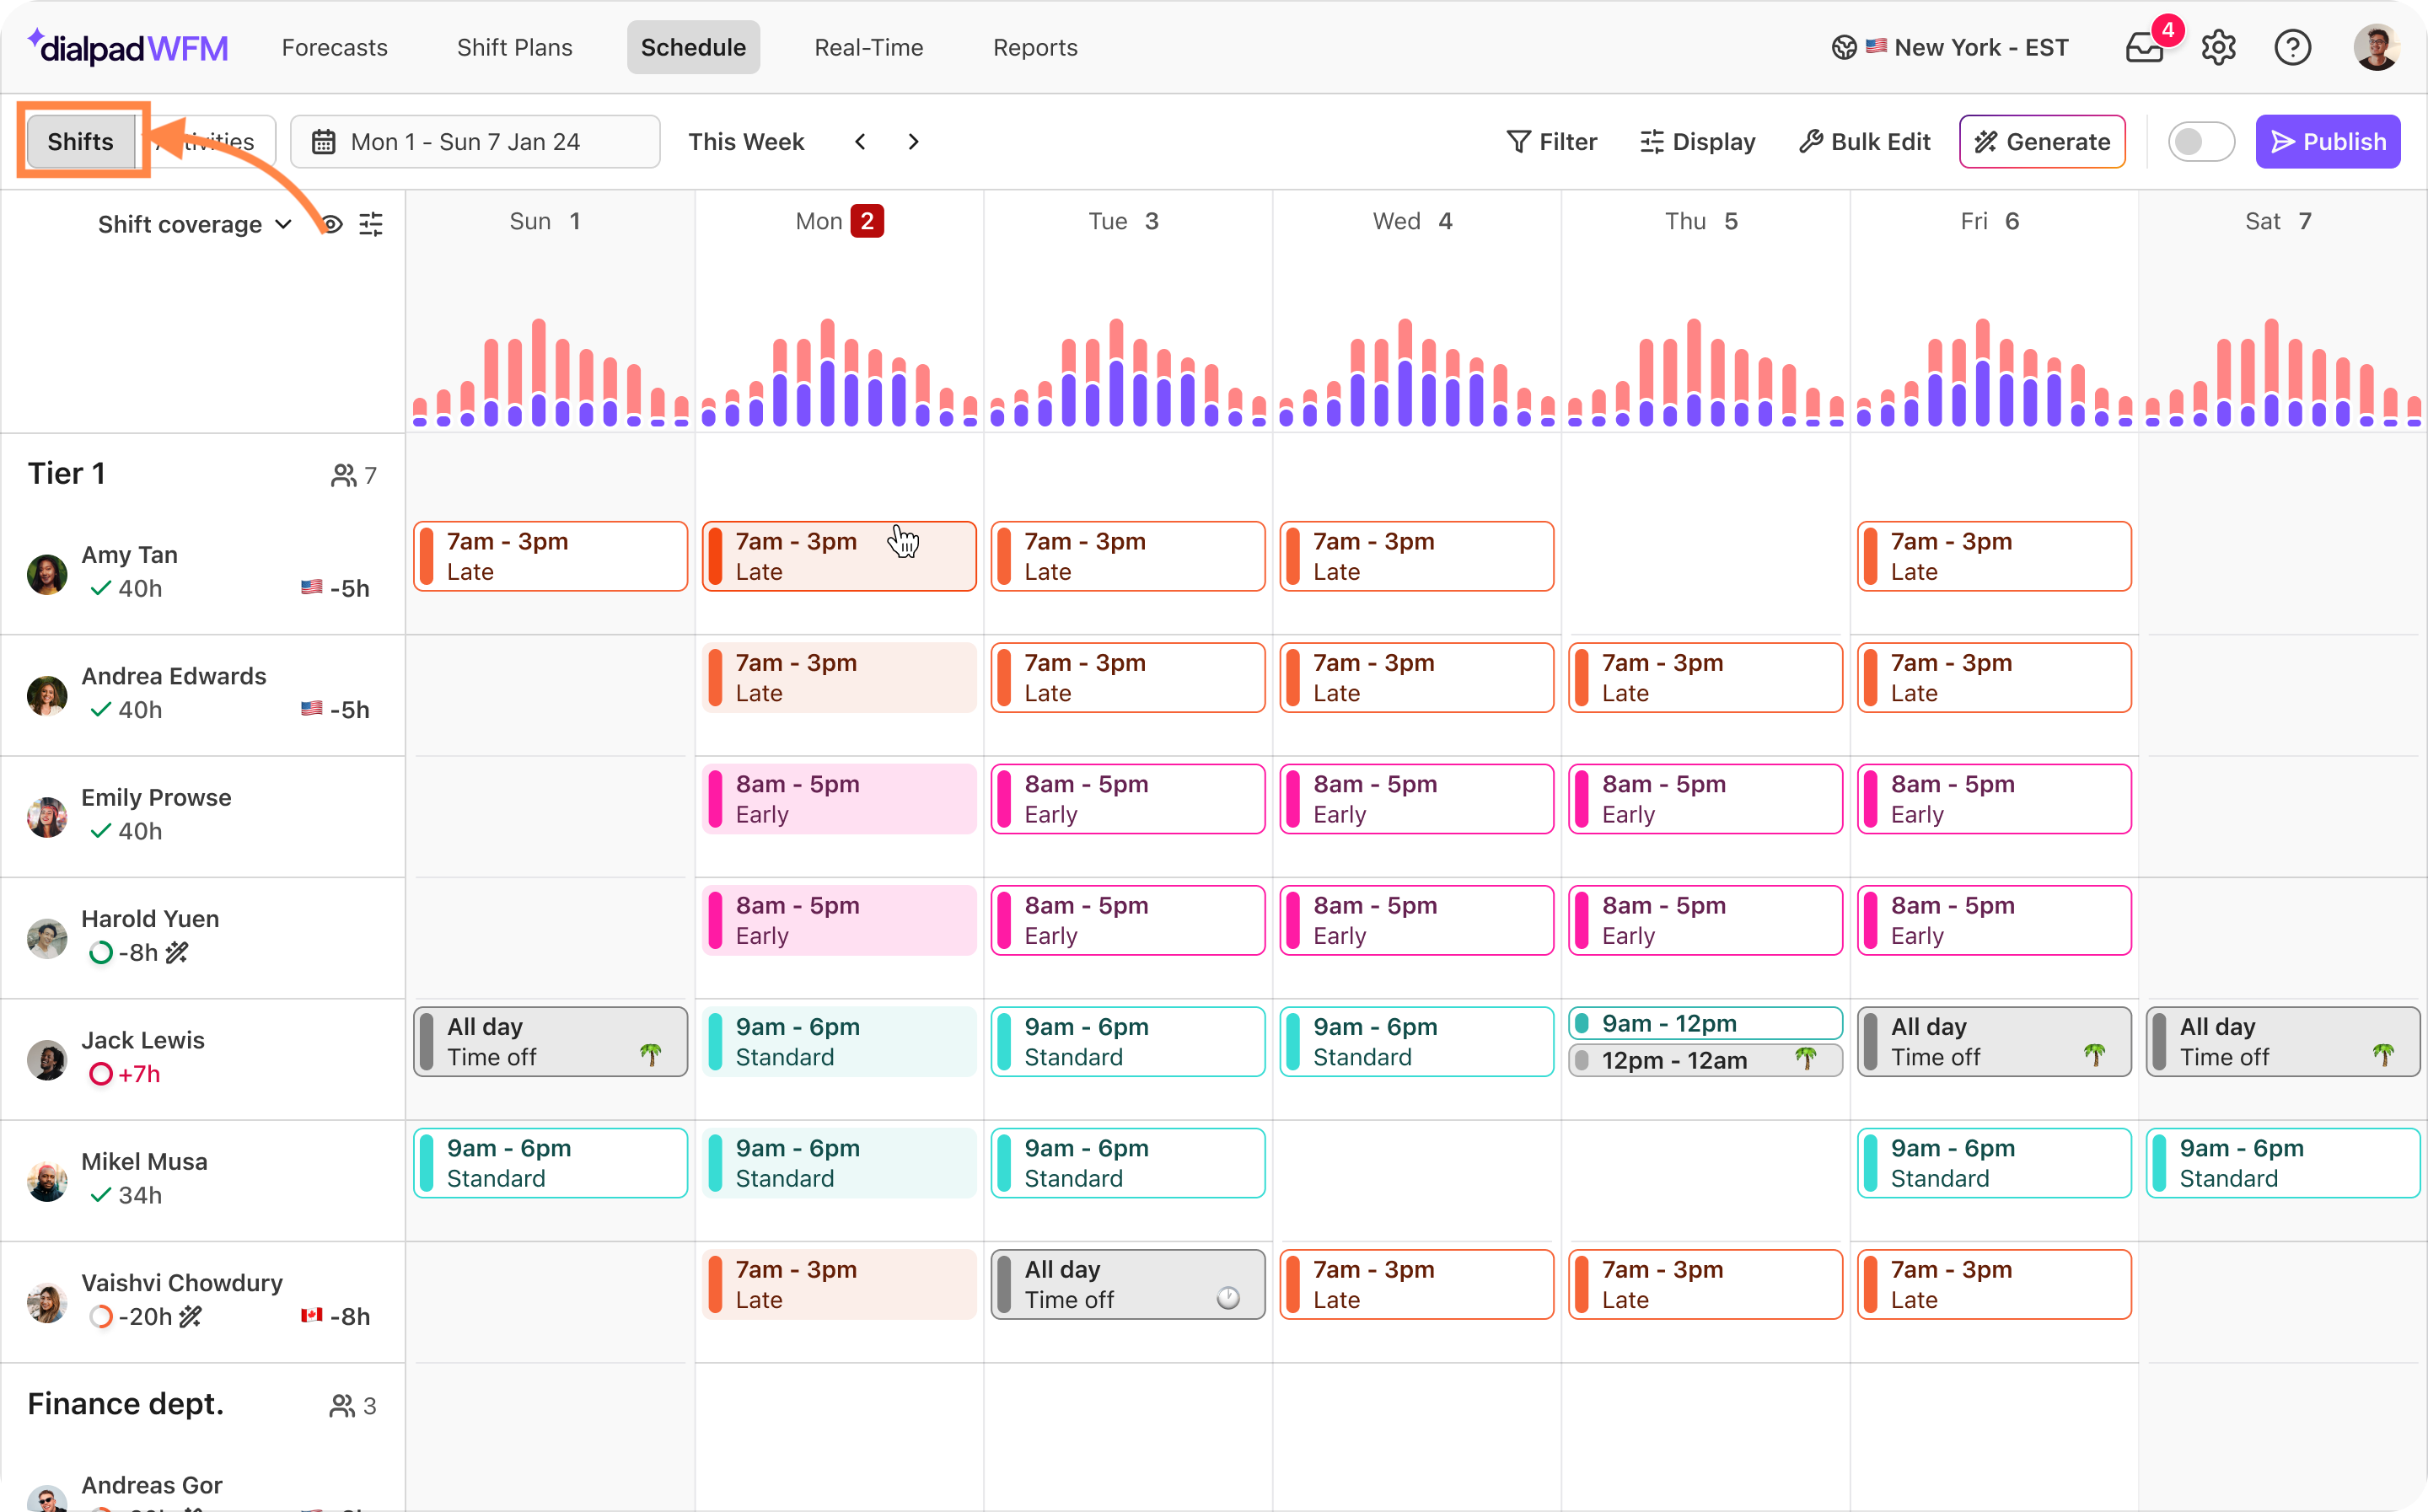Image resolution: width=2428 pixels, height=1512 pixels.
Task: Select the Shifts view tab
Action: tap(81, 142)
